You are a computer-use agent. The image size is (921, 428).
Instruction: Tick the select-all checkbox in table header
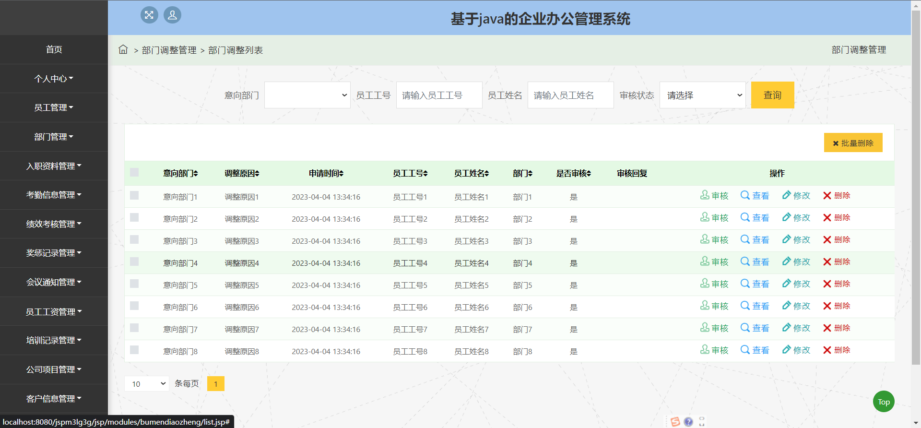click(x=134, y=172)
